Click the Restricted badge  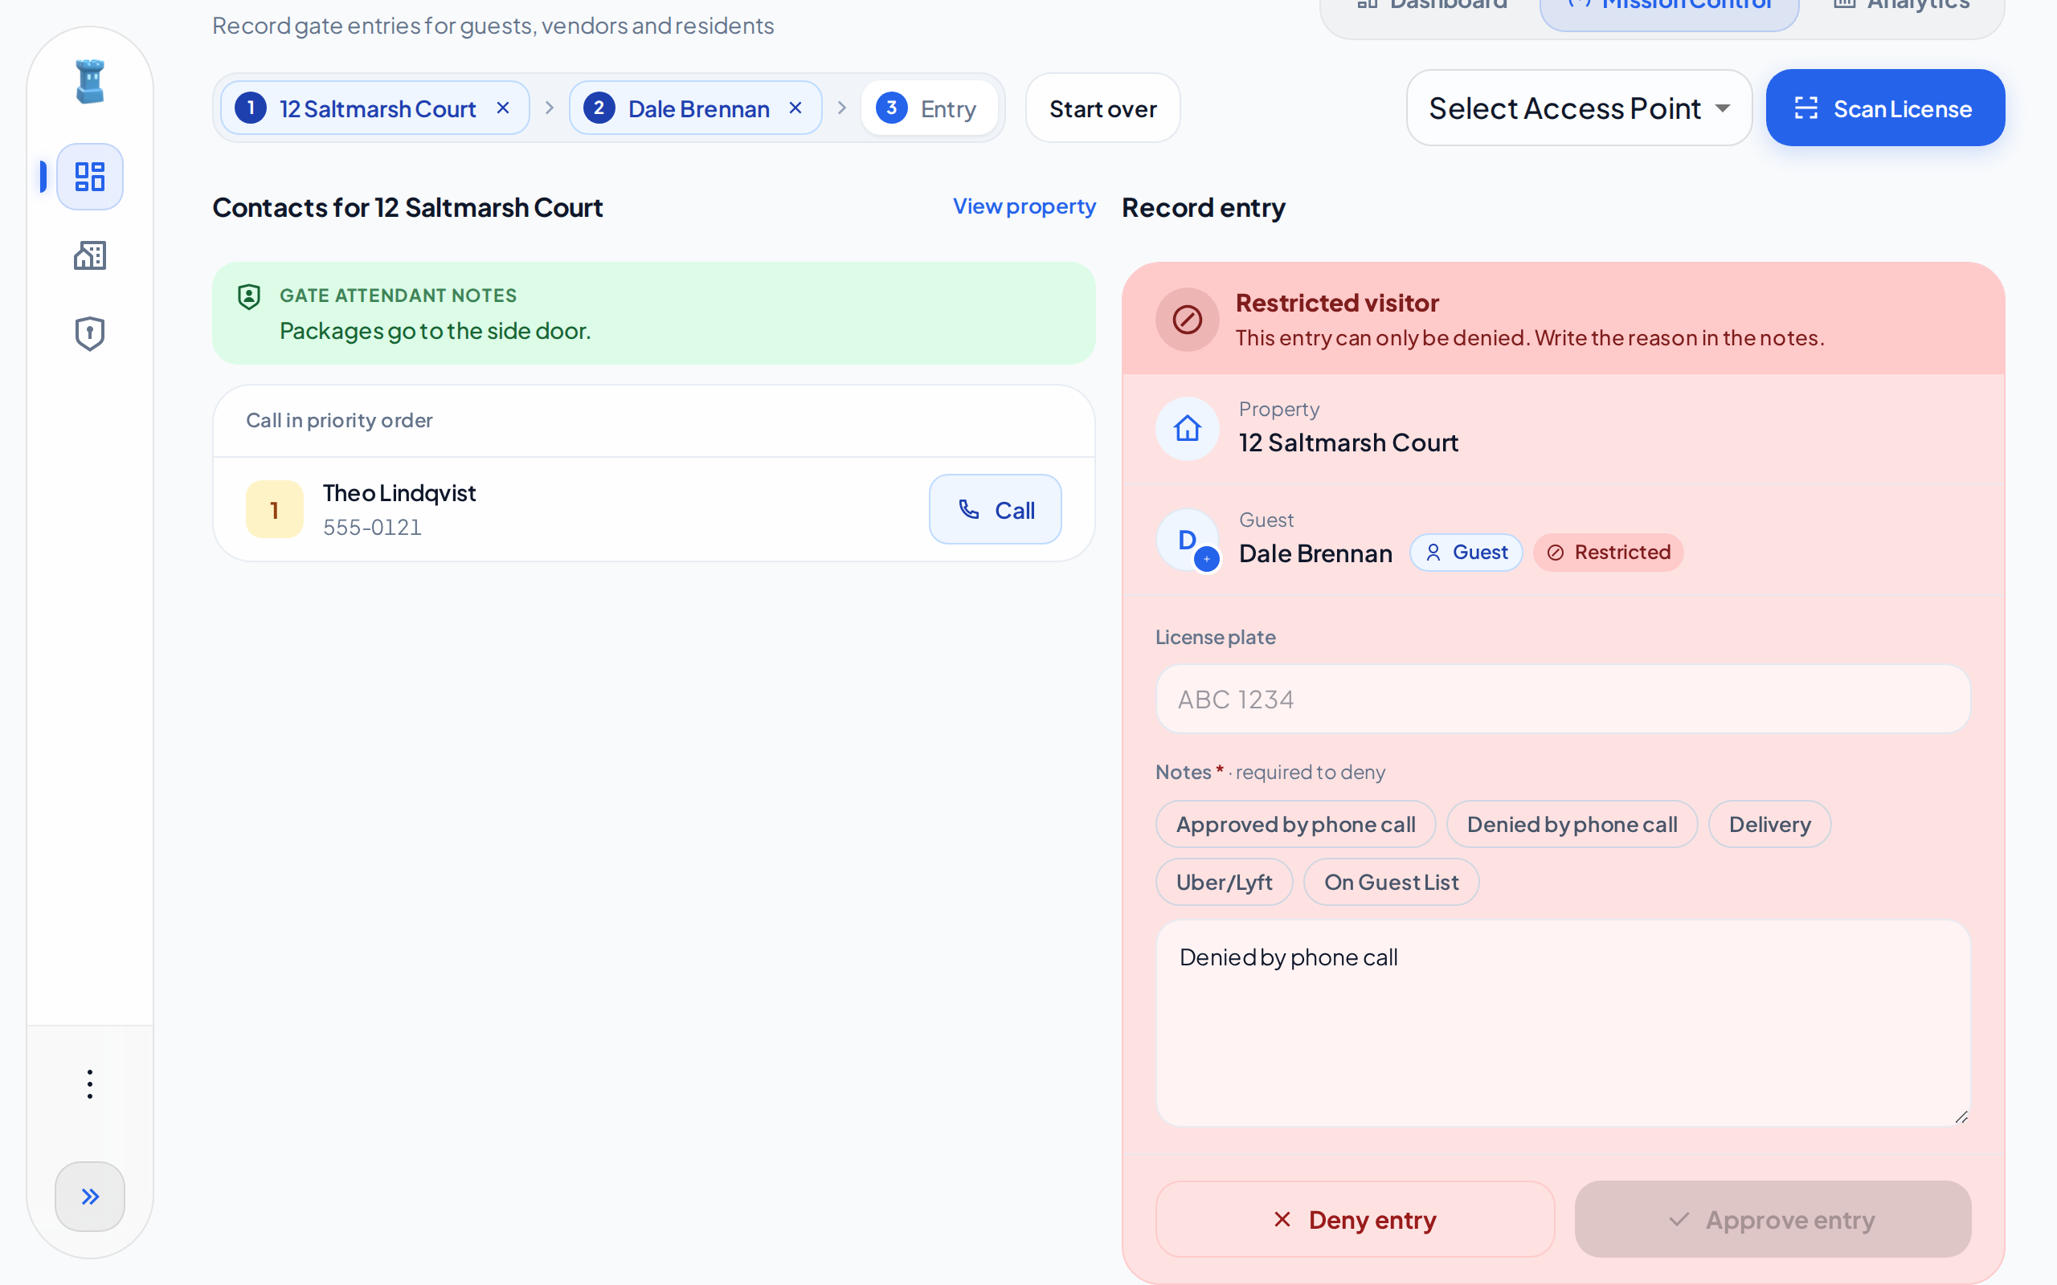tap(1607, 553)
